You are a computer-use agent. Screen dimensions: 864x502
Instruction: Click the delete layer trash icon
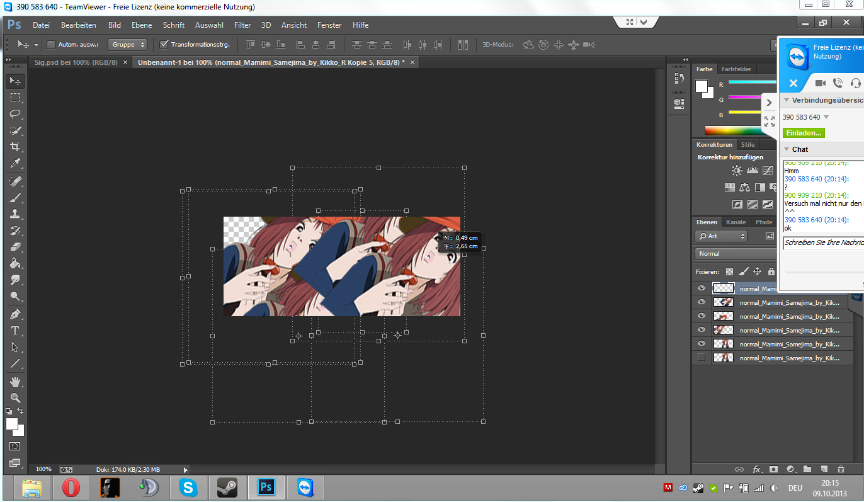(841, 469)
